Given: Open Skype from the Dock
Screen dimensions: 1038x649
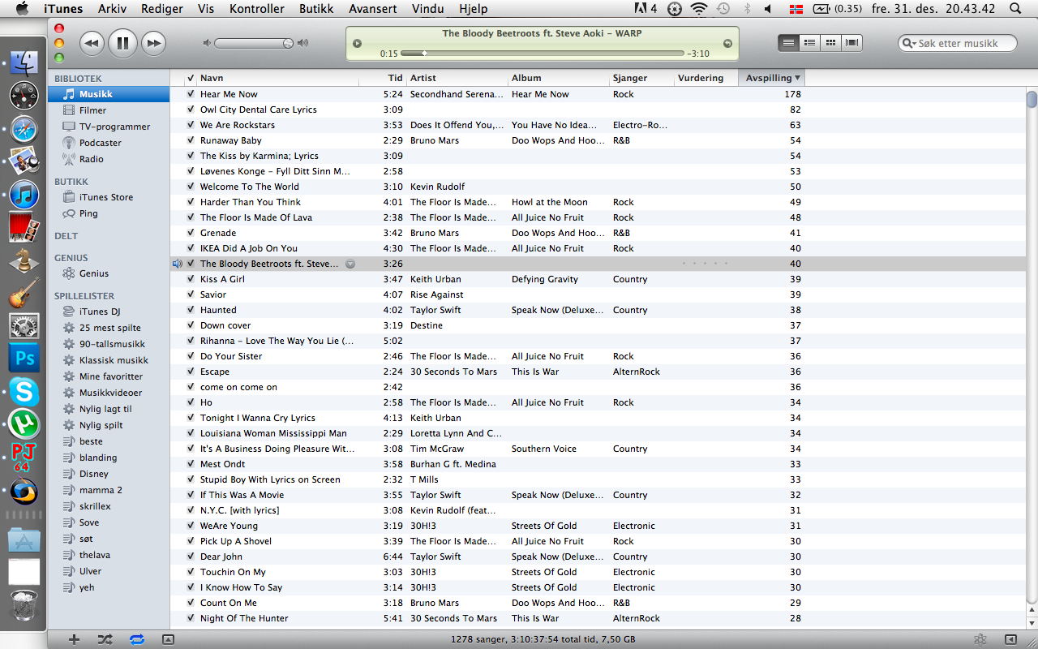Looking at the screenshot, I should [x=24, y=392].
